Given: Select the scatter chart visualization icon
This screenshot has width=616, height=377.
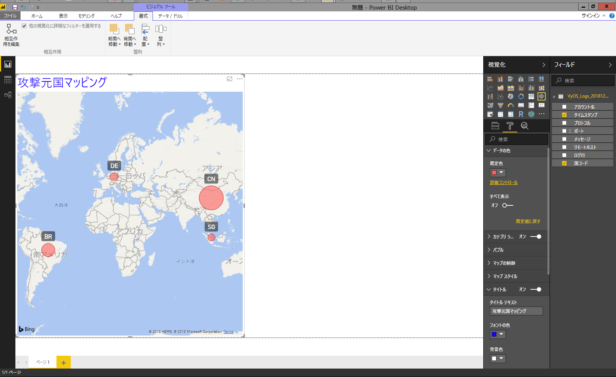Looking at the screenshot, I should point(500,96).
